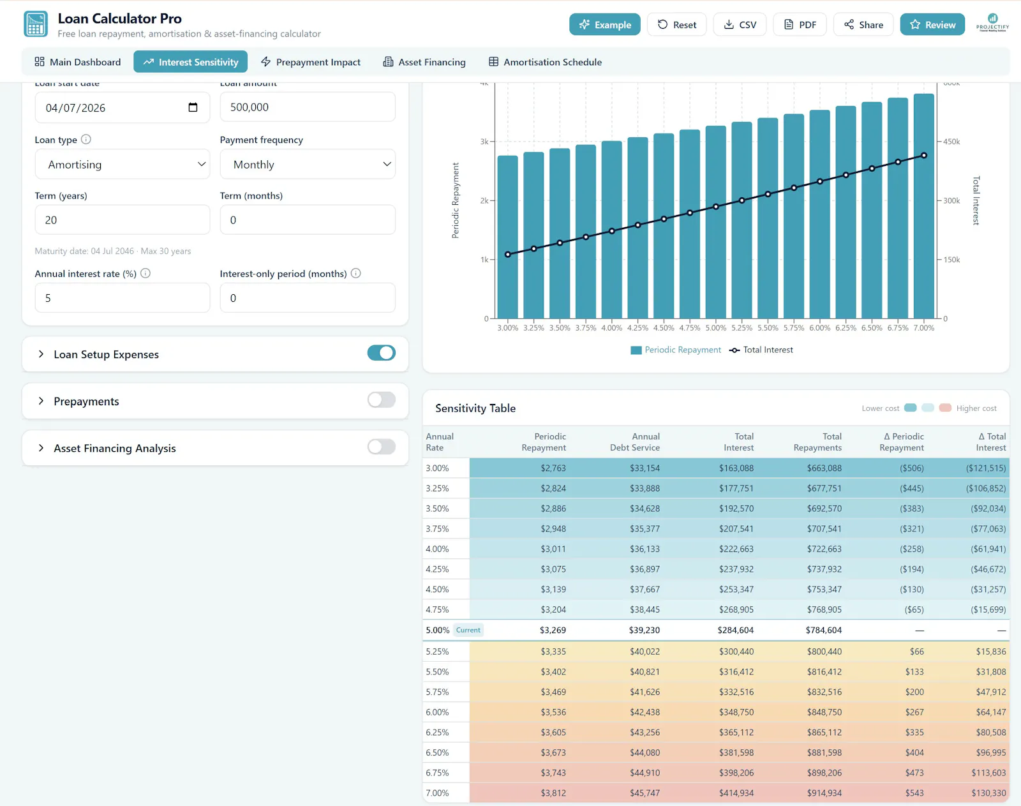Click the $3,812 periodic repayment cell
This screenshot has height=806, width=1021.
pos(553,793)
